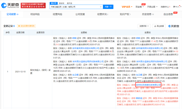Switch to the 司法风险 tab
182x109 pixels.
pyautogui.click(x=35, y=14)
